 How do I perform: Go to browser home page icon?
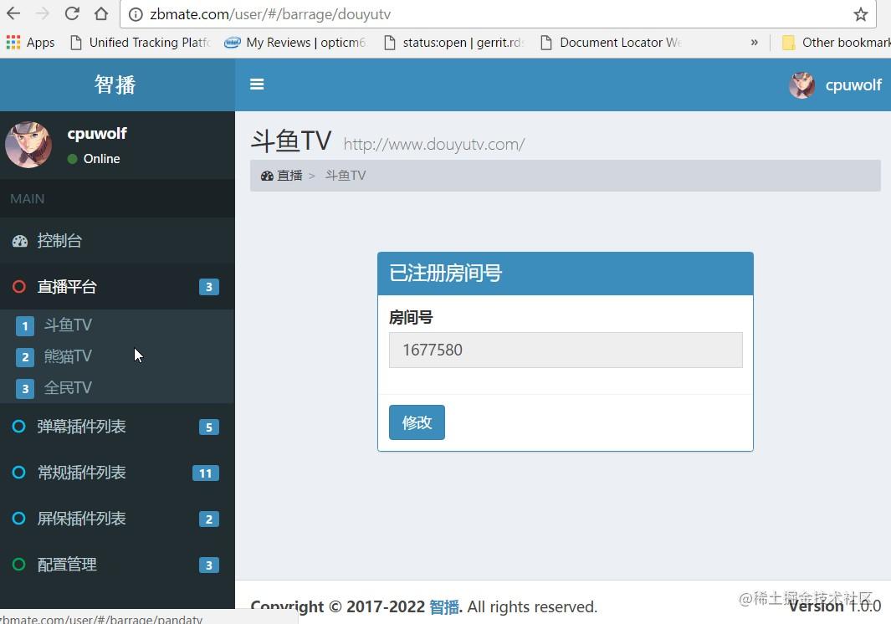pos(101,13)
